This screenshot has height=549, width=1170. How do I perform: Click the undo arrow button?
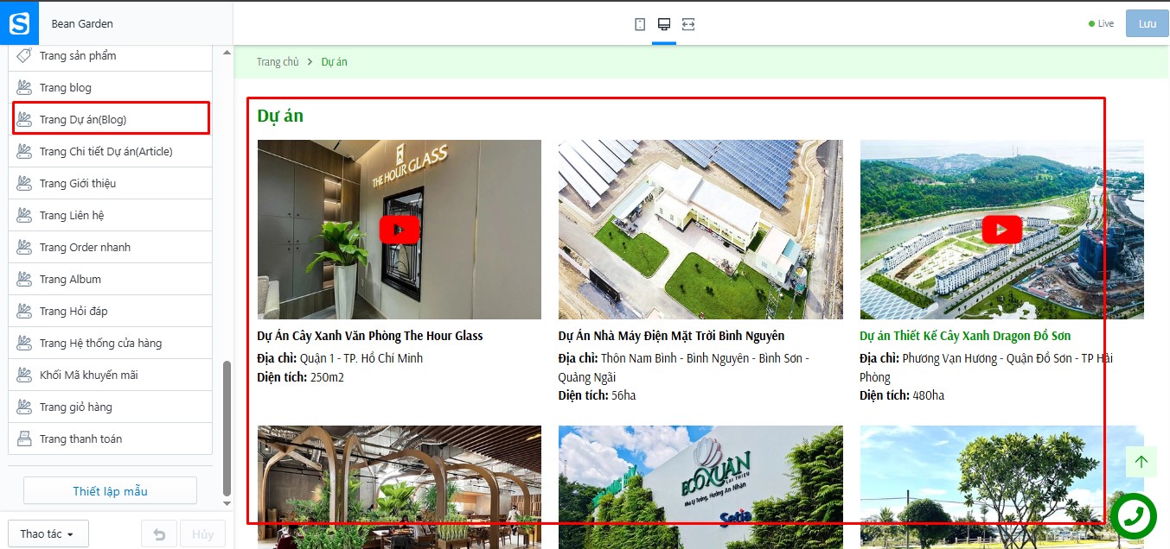pyautogui.click(x=159, y=533)
